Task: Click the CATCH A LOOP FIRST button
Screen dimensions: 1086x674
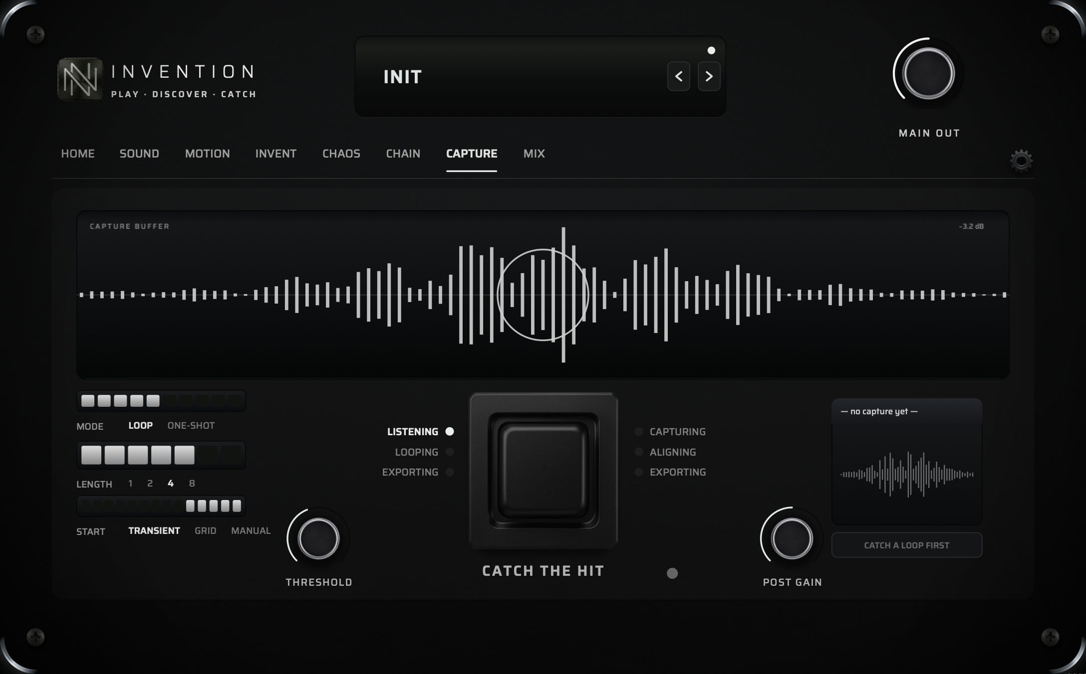Action: click(907, 545)
